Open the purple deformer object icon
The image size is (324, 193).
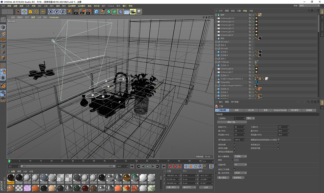point(121,12)
